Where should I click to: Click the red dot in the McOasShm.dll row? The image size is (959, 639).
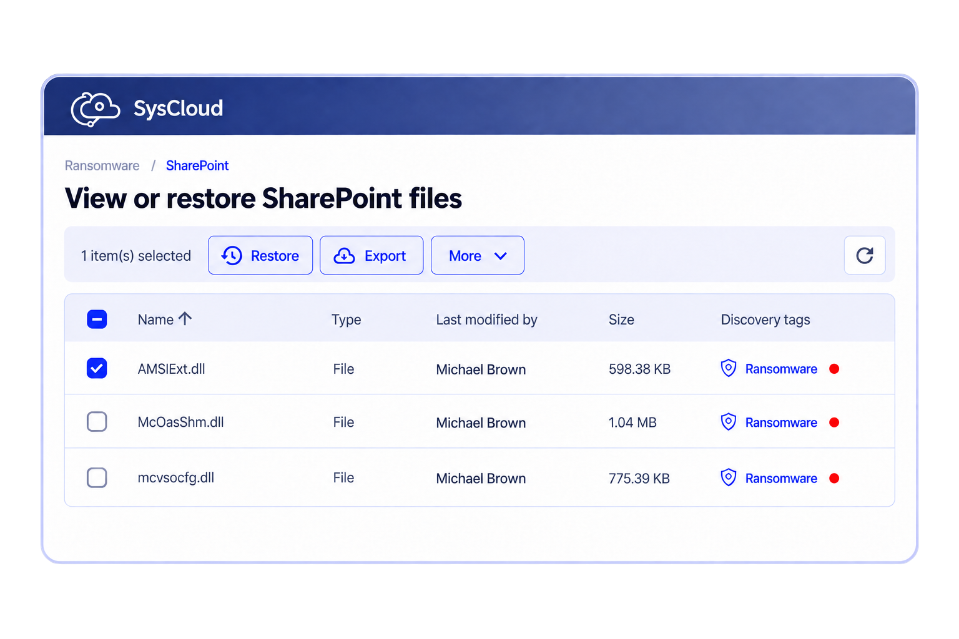point(834,422)
